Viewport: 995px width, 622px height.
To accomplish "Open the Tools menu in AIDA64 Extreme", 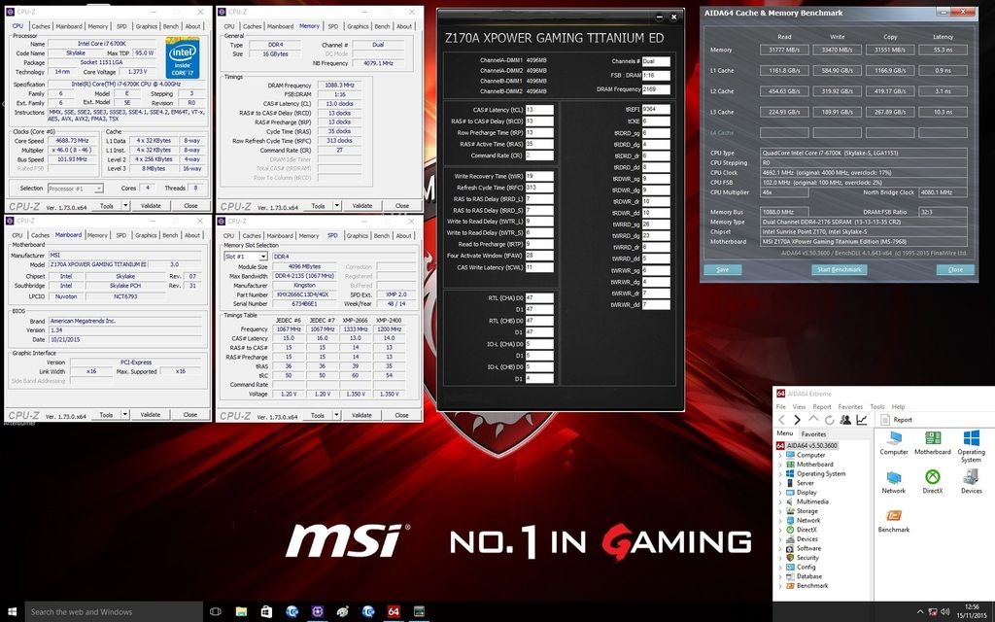I will 877,407.
